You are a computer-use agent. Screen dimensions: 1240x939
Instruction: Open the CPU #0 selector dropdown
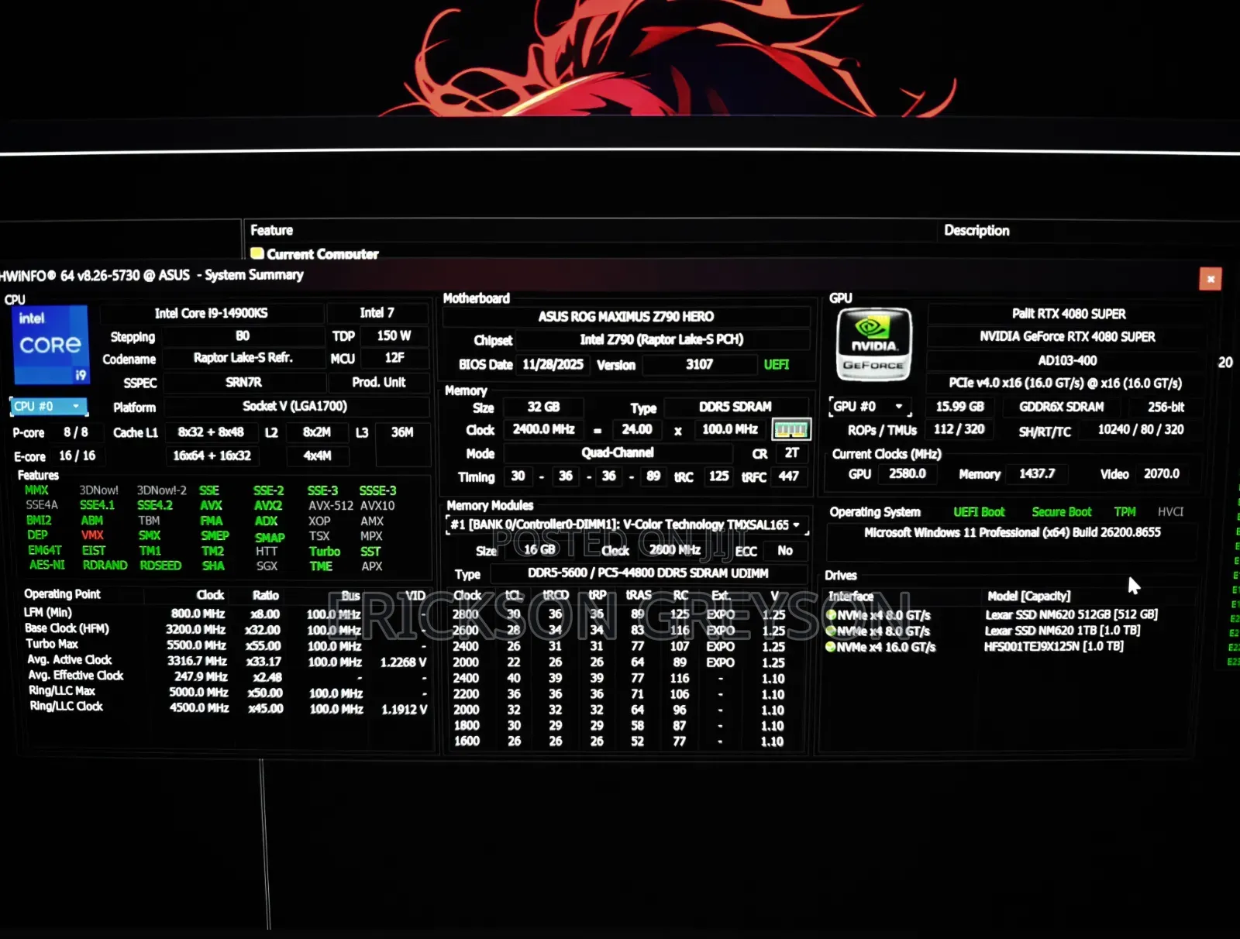49,406
